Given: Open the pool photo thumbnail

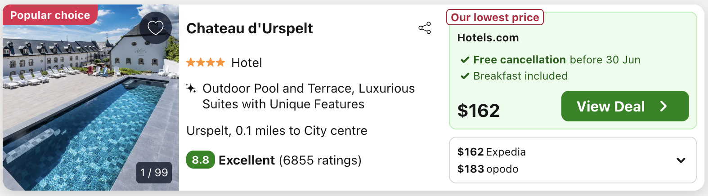Looking at the screenshot, I should tap(91, 98).
